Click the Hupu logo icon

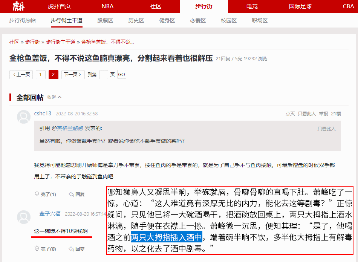tap(18, 6)
